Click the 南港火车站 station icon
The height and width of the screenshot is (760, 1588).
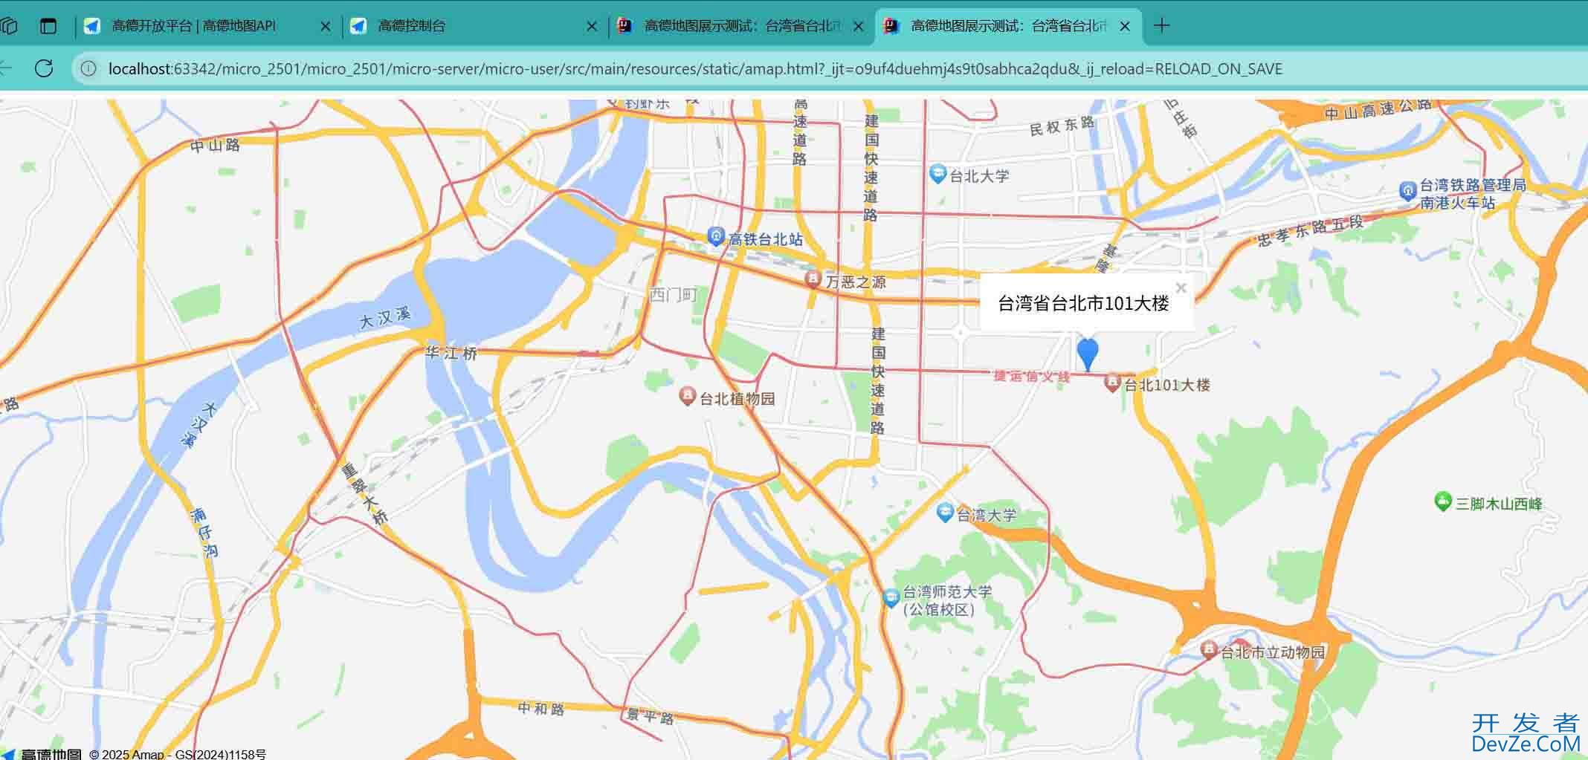click(1407, 192)
